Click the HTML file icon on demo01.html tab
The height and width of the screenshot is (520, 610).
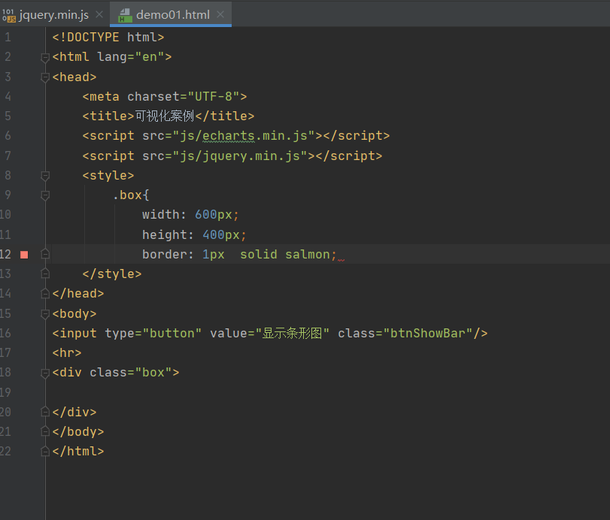pos(126,15)
